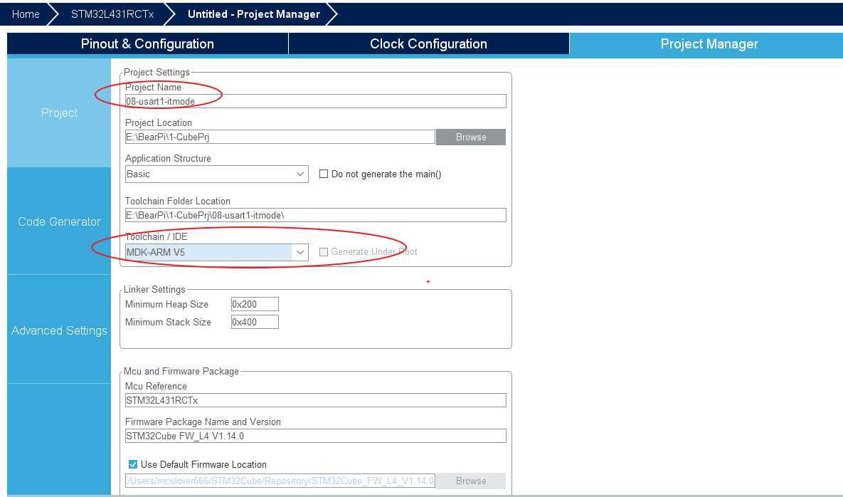Click the Mcu Reference label
843x497 pixels.
(156, 386)
